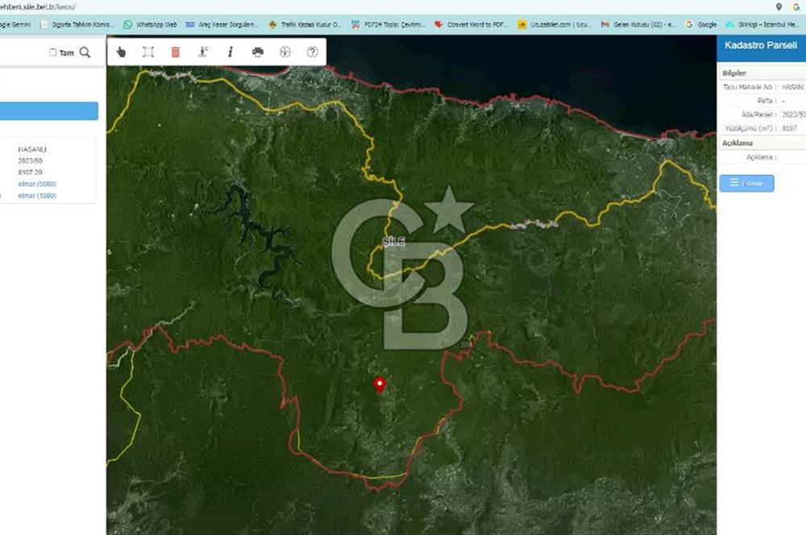The height and width of the screenshot is (535, 806).
Task: Open the WhatsApp Web bookmark
Action: point(150,24)
